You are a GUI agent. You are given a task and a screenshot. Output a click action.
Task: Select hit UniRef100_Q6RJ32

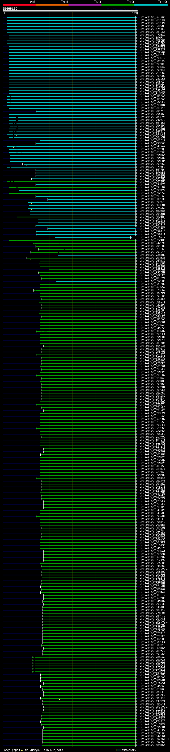pos(152,261)
